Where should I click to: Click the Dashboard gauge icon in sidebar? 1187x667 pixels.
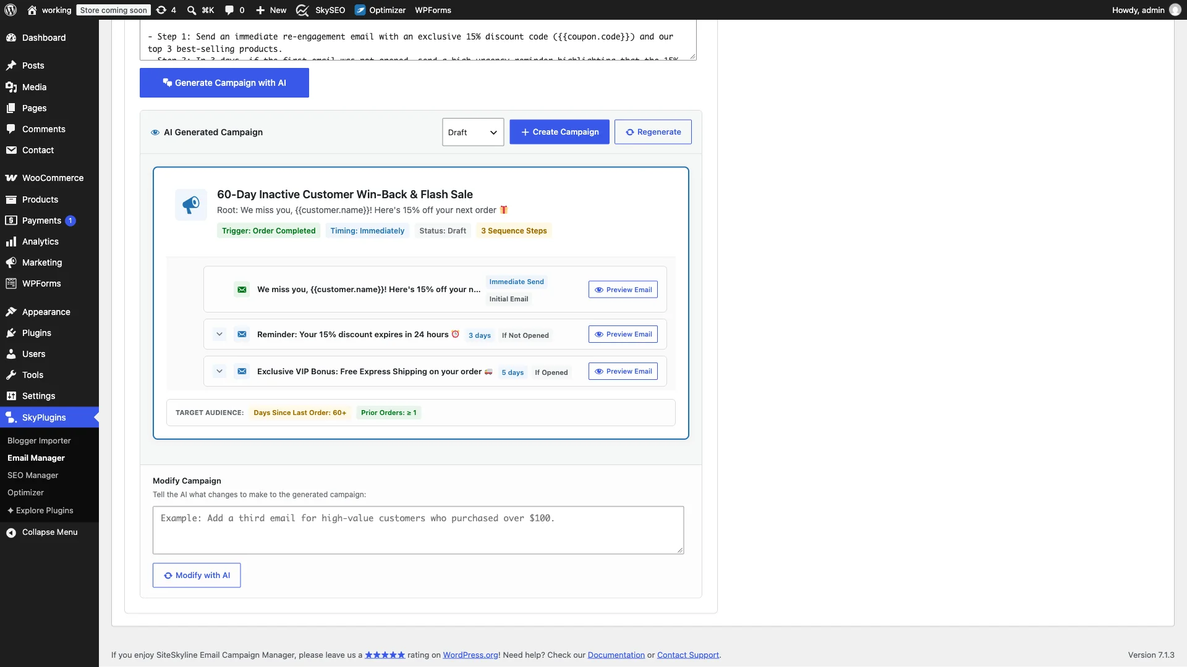[x=11, y=38]
